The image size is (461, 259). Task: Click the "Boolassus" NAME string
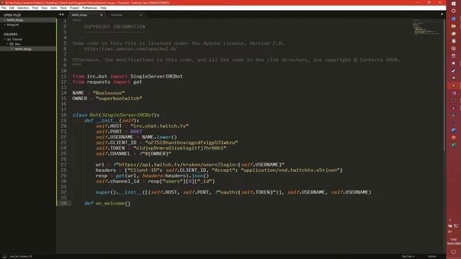[109, 93]
